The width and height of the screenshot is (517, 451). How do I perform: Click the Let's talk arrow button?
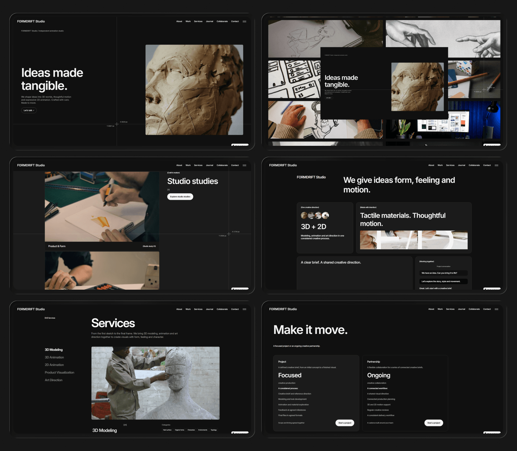[29, 110]
